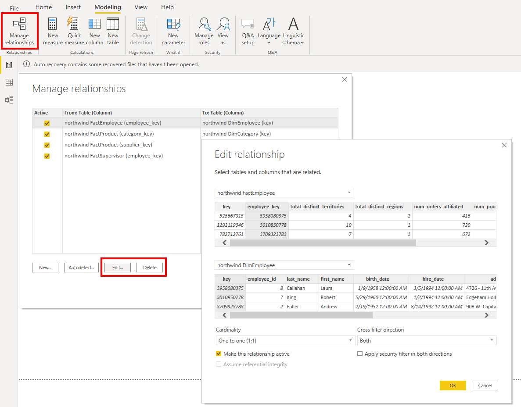The image size is (521, 407).
Task: Enable Apply security filter in both directions
Action: click(x=360, y=354)
